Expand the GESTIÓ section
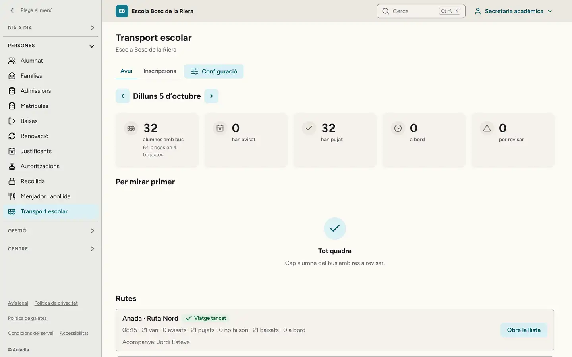The image size is (572, 357). coord(51,231)
